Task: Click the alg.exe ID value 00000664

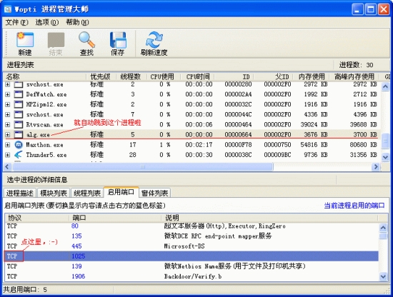Action: pos(238,134)
